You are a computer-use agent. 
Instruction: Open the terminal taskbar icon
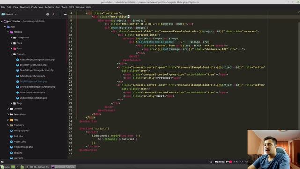[x=17, y=167]
